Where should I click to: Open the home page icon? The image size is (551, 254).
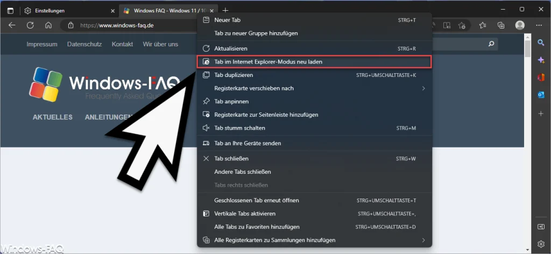coord(48,25)
